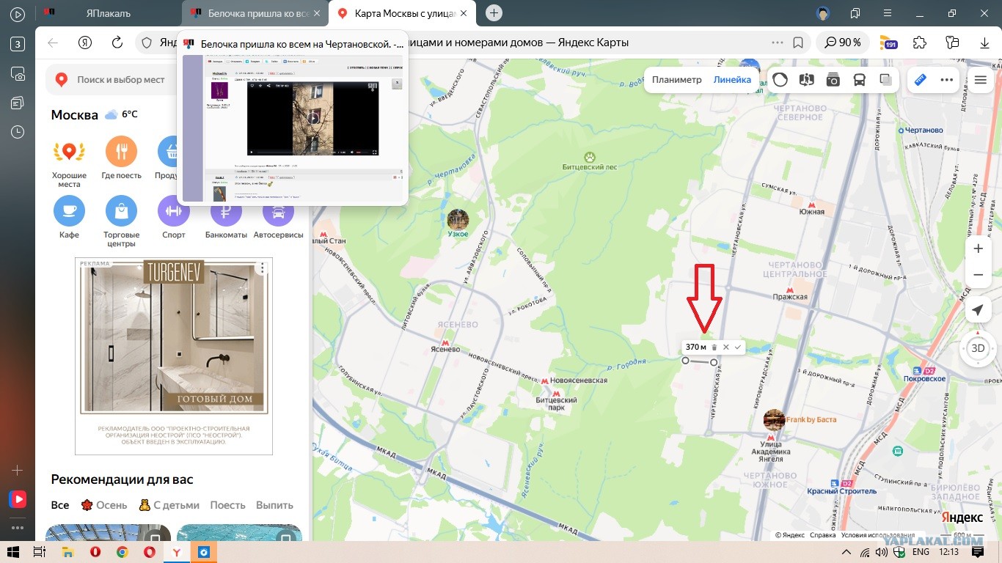Reload the current page
The image size is (1002, 563).
coord(117,43)
